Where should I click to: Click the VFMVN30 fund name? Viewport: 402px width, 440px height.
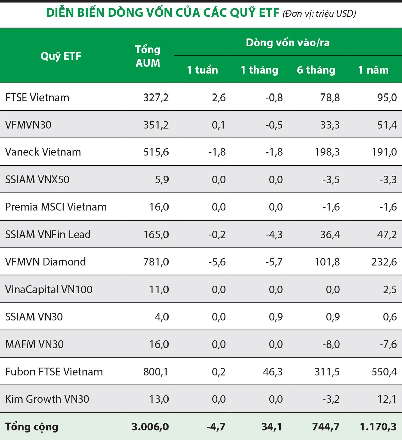coord(28,125)
